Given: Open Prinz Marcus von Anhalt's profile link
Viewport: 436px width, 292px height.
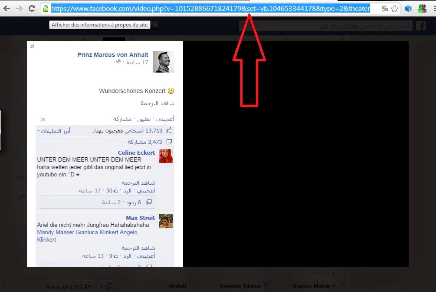Looking at the screenshot, I should (x=113, y=55).
